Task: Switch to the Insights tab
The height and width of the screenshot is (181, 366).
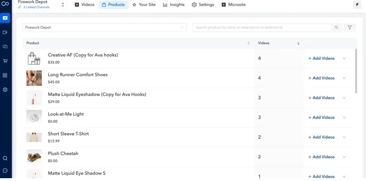Action: click(x=174, y=5)
